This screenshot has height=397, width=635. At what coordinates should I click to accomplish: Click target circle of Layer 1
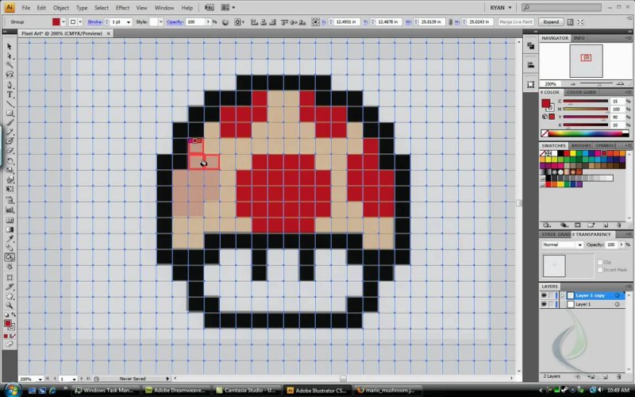[618, 304]
